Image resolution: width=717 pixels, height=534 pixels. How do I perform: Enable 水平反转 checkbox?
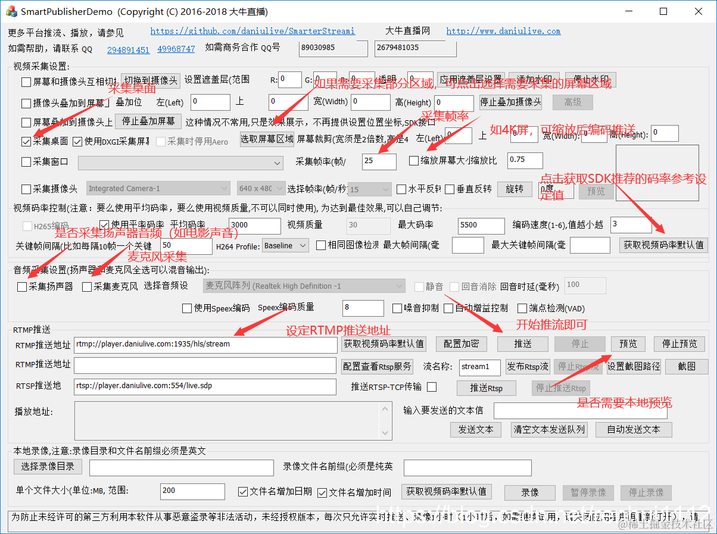[x=402, y=189]
